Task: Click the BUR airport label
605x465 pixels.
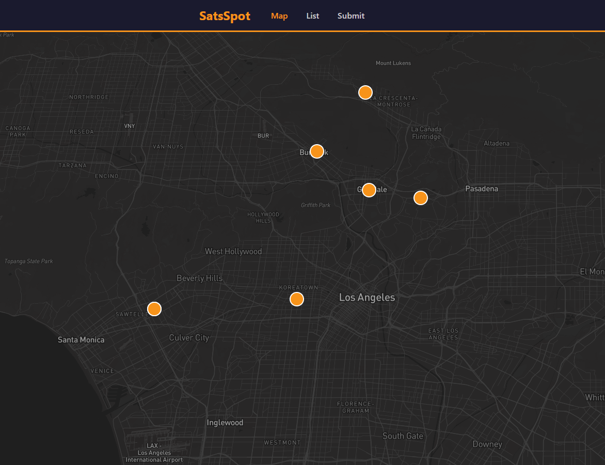Action: tap(263, 135)
